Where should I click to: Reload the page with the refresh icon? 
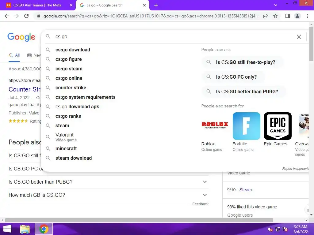tap(26, 16)
